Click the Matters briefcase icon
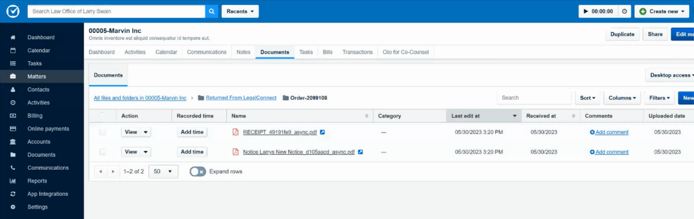 (13, 76)
